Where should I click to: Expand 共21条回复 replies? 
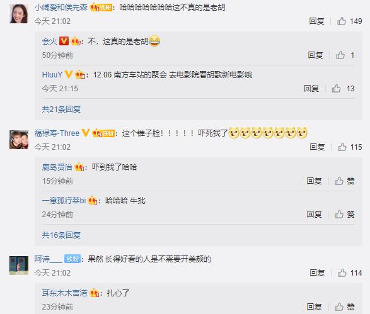pyautogui.click(x=61, y=109)
